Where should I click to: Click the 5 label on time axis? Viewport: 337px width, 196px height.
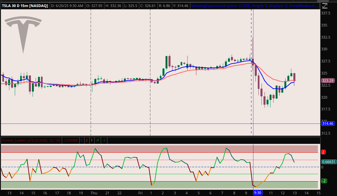pos(199,193)
